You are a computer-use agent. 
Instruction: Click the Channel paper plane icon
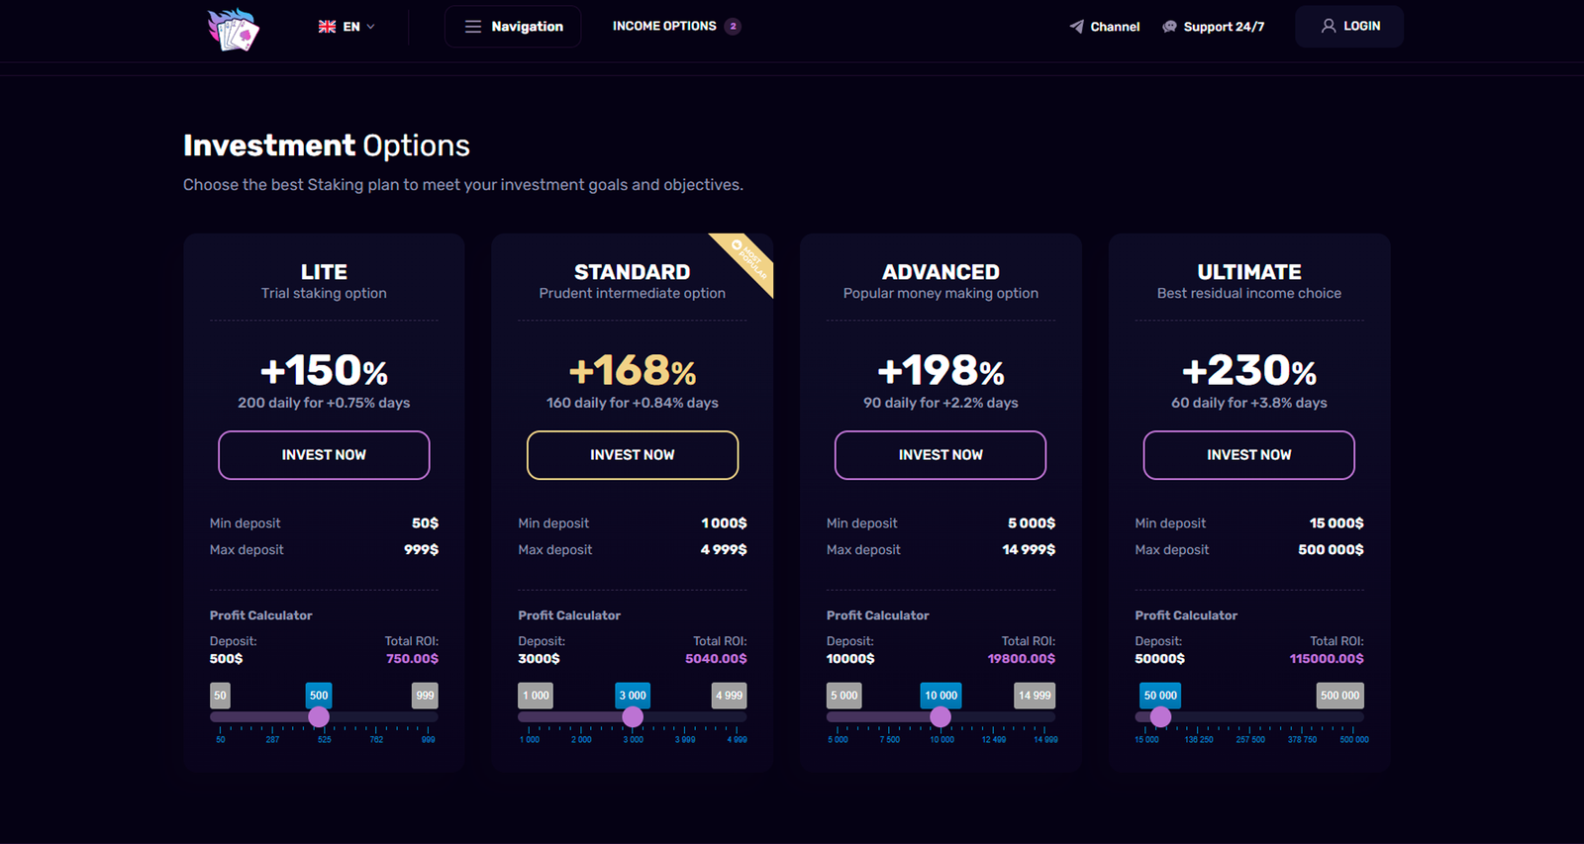tap(1076, 27)
